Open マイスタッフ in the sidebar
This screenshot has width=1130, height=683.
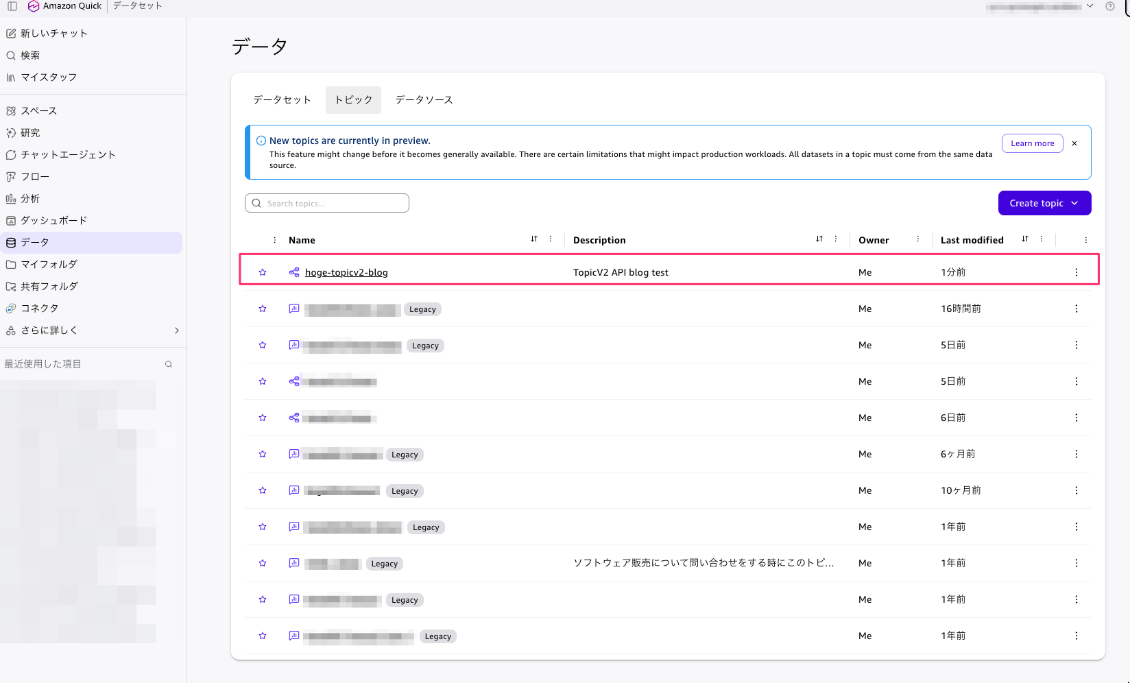42,77
